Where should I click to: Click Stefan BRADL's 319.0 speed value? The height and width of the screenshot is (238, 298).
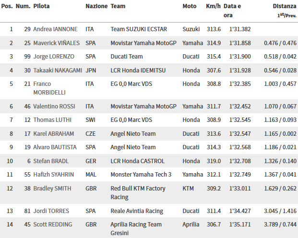coord(214,161)
